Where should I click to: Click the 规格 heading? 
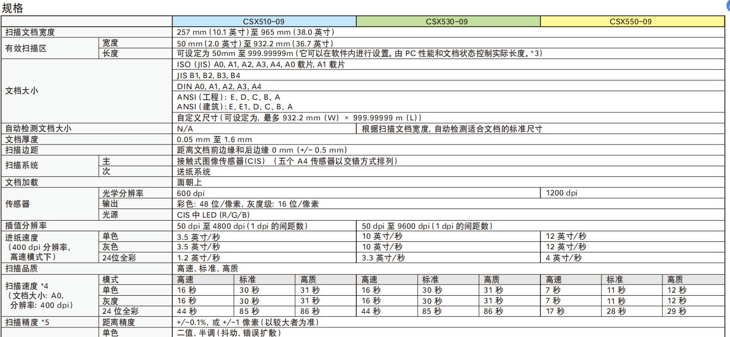(13, 8)
